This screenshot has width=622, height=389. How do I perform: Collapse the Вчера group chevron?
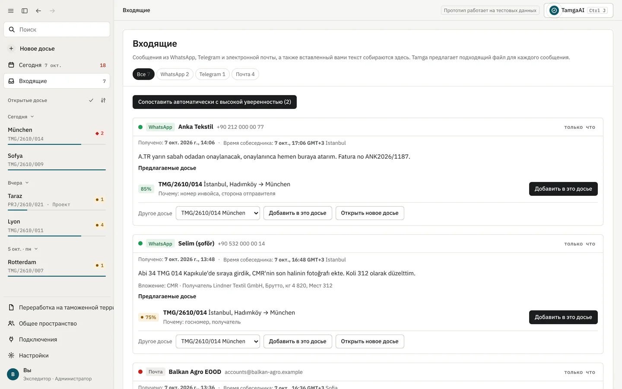coord(27,183)
